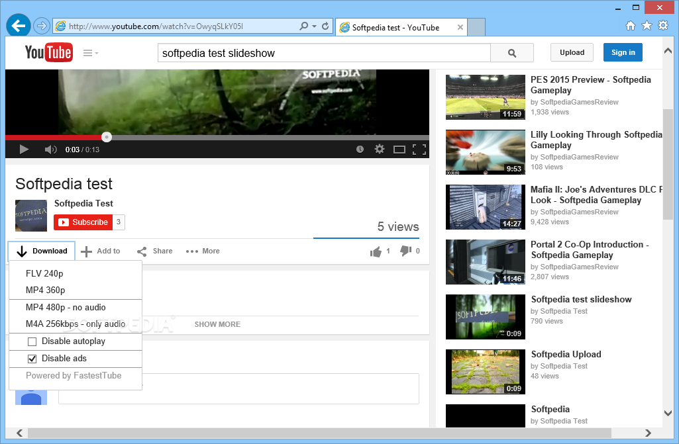Dislike the video with thumbs down
The width and height of the screenshot is (679, 444).
pyautogui.click(x=406, y=251)
